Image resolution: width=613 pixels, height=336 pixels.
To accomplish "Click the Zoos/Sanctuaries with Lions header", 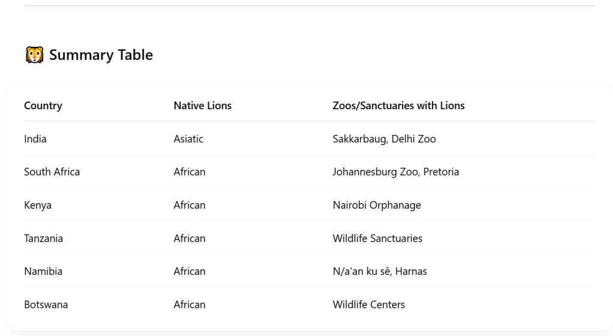I will [398, 106].
